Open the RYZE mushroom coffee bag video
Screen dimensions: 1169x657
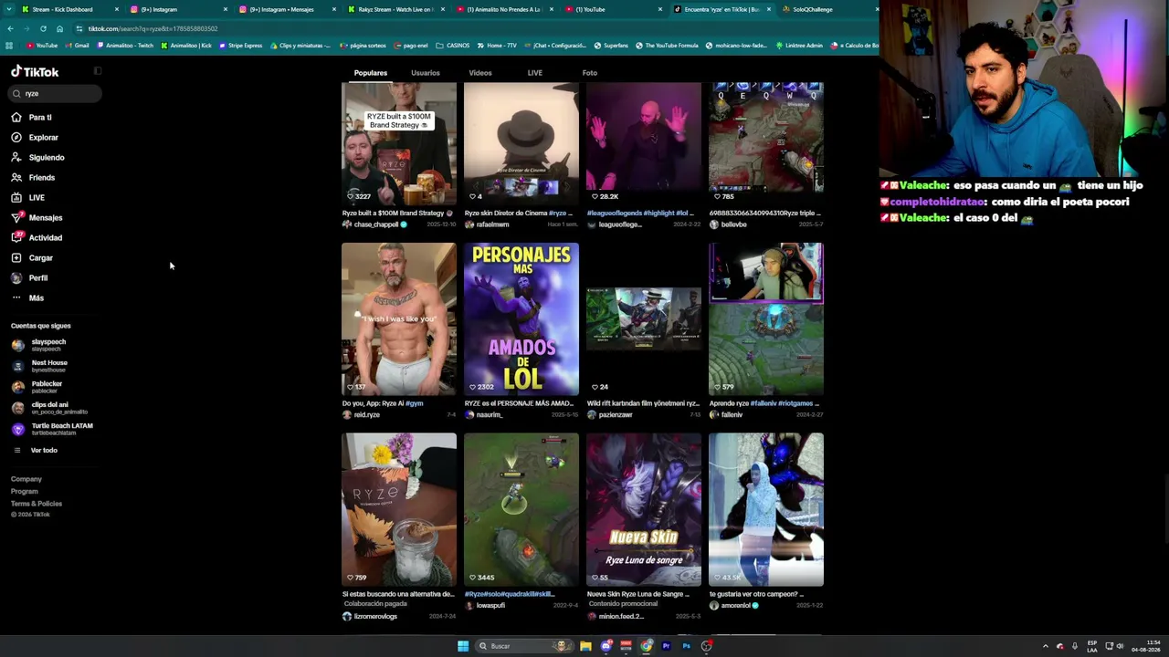(399, 509)
